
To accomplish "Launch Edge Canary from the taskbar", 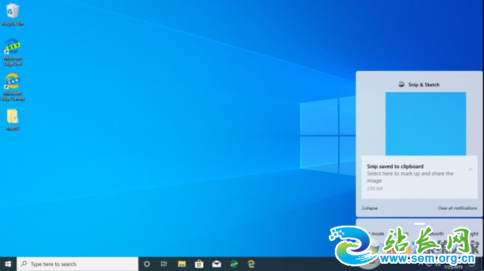I will (x=251, y=264).
